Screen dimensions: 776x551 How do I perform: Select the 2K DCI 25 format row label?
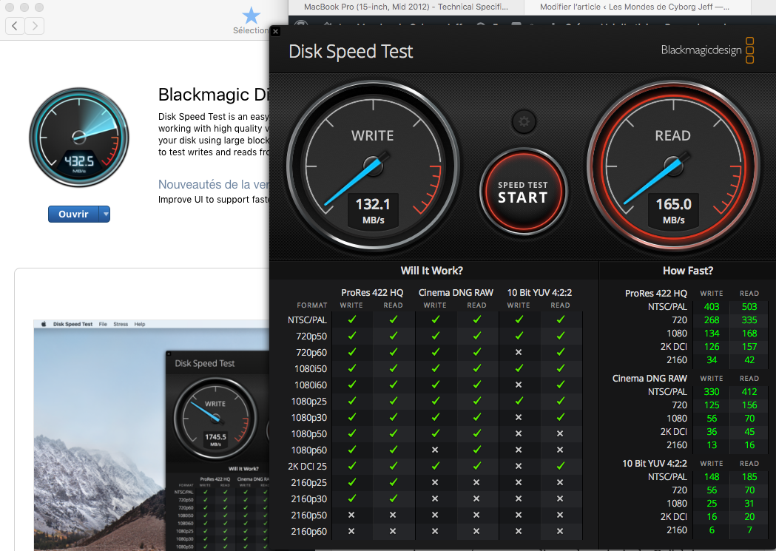[x=307, y=467]
